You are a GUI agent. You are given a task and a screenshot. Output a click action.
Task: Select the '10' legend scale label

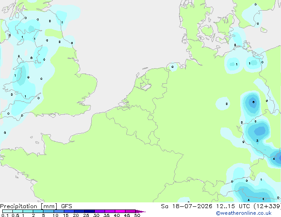click(x=55, y=215)
